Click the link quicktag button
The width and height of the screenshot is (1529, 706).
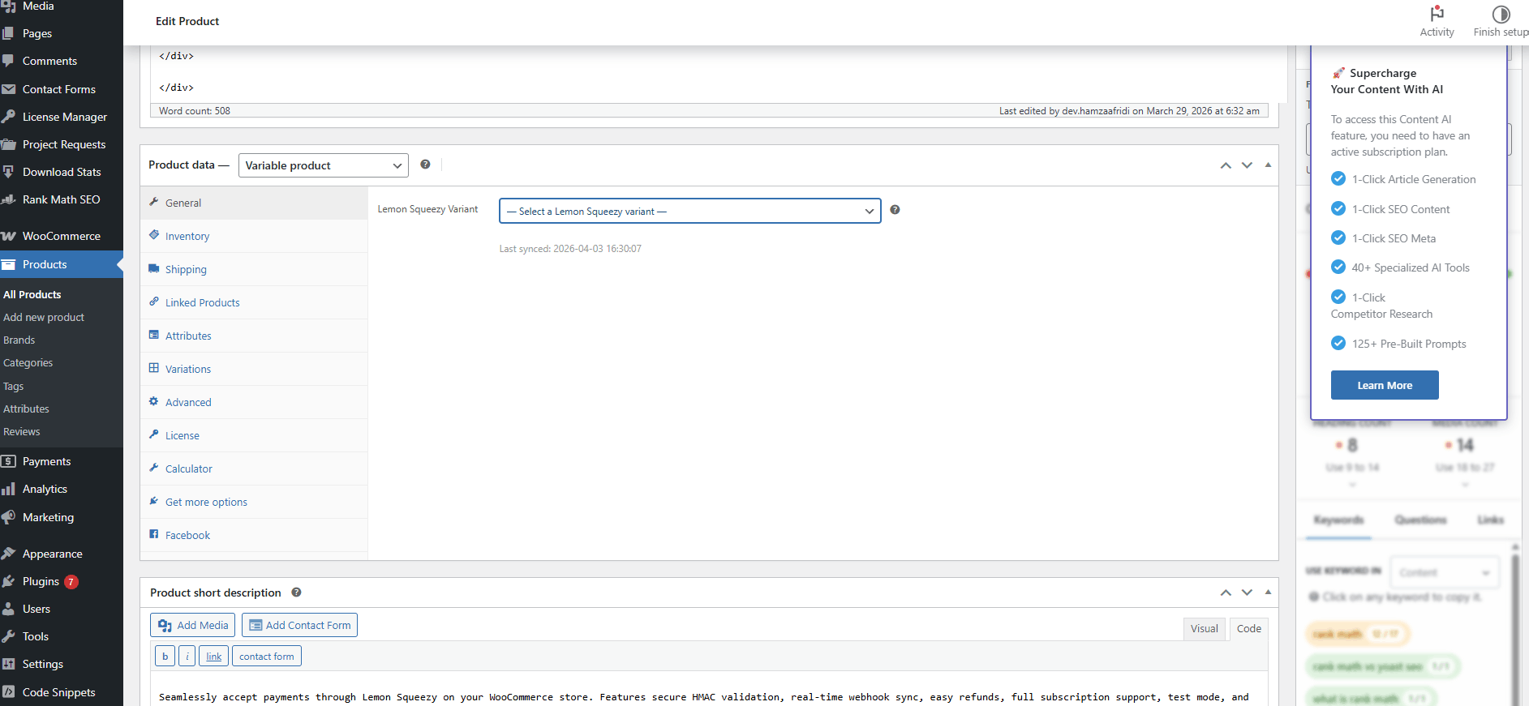point(213,656)
